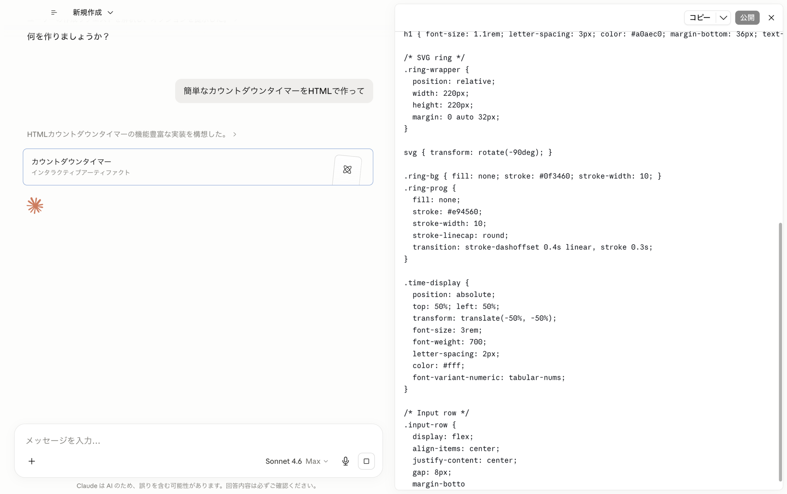Focus the メッセージを入力 text field
Image resolution: width=787 pixels, height=494 pixels.
[x=198, y=441]
